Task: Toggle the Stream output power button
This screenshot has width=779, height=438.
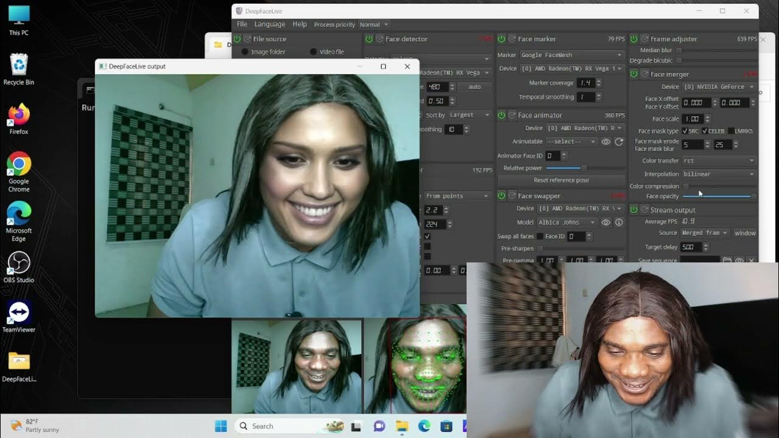Action: click(634, 210)
